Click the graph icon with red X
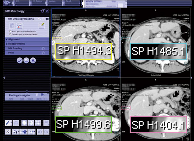Image resolution: width=194 pixels, height=141 pixels. click(x=19, y=26)
